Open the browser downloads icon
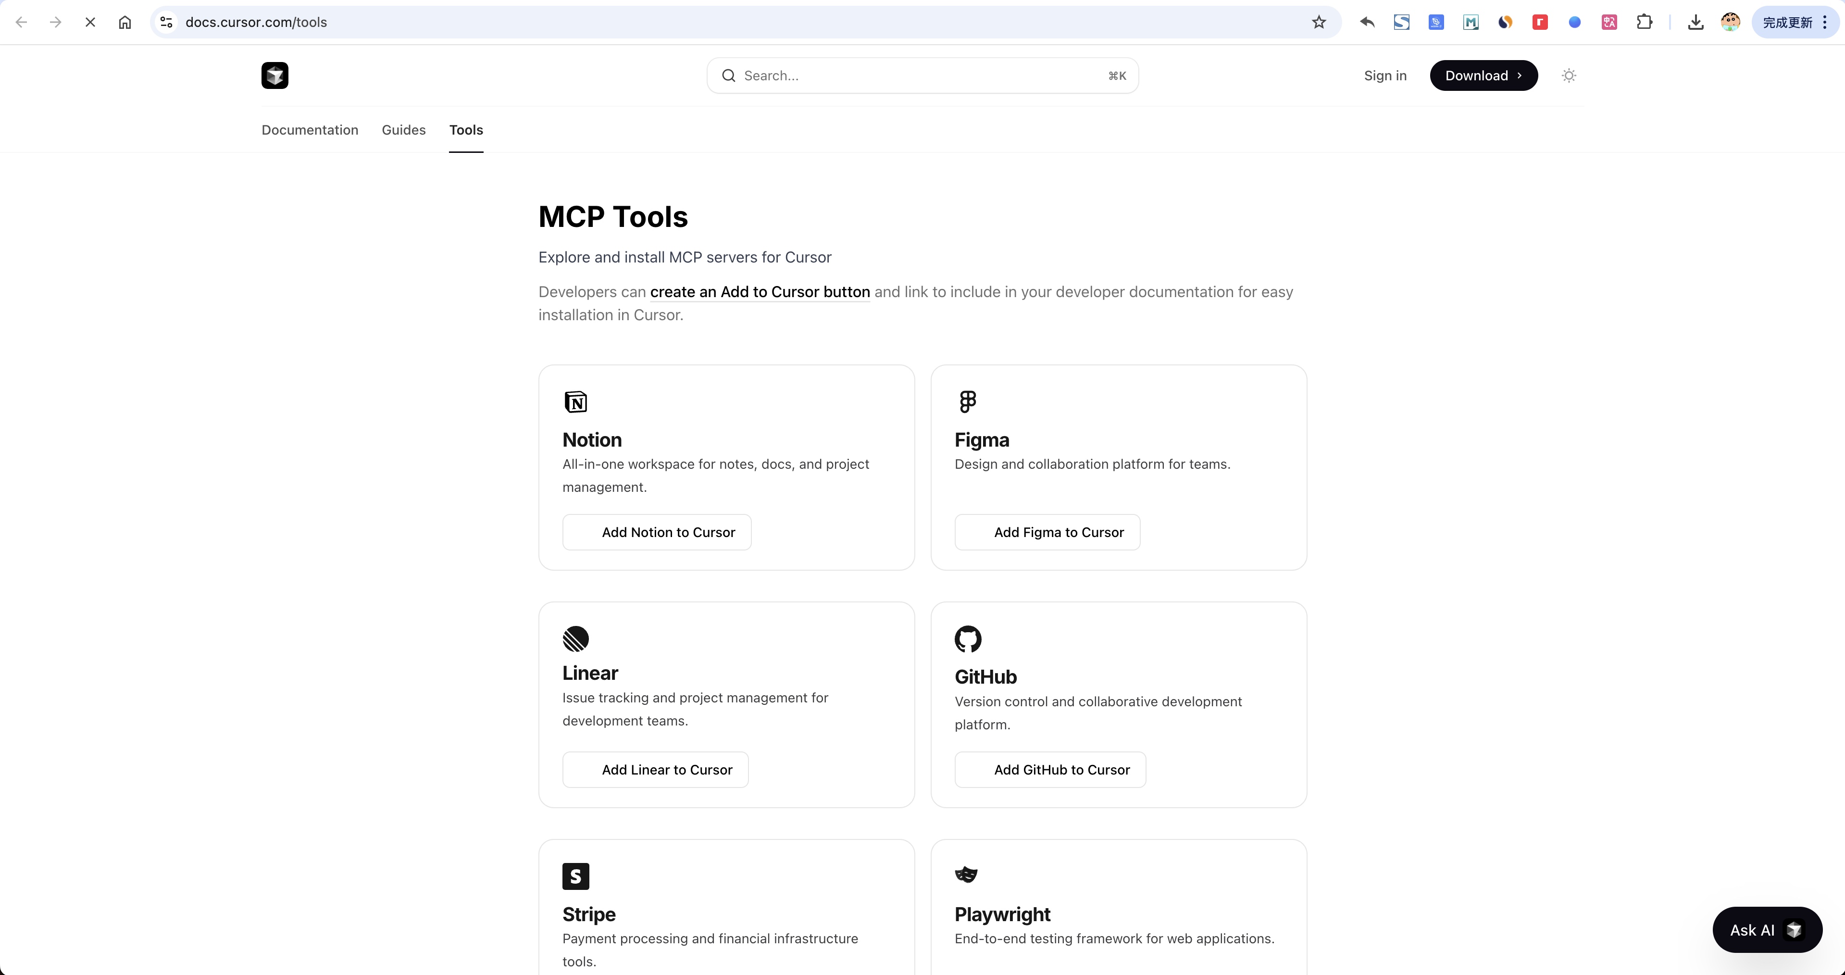1845x975 pixels. [x=1695, y=22]
